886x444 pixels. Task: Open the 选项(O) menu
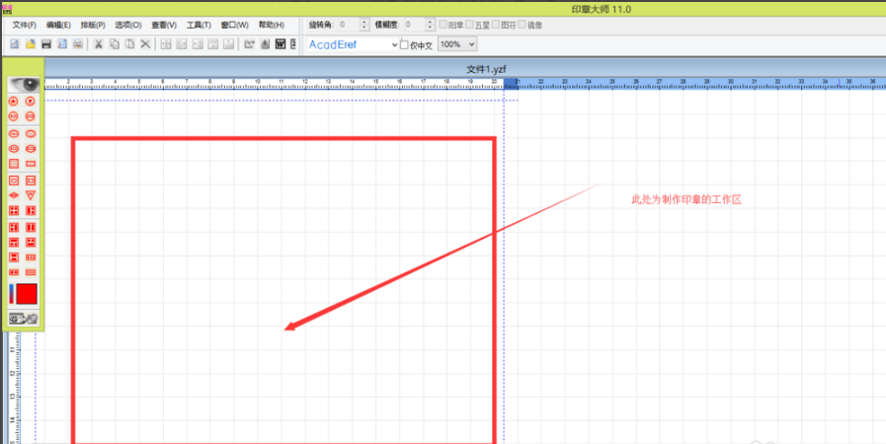[127, 26]
